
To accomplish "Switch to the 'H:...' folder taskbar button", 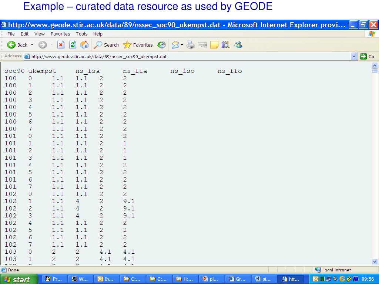I will [185, 279].
